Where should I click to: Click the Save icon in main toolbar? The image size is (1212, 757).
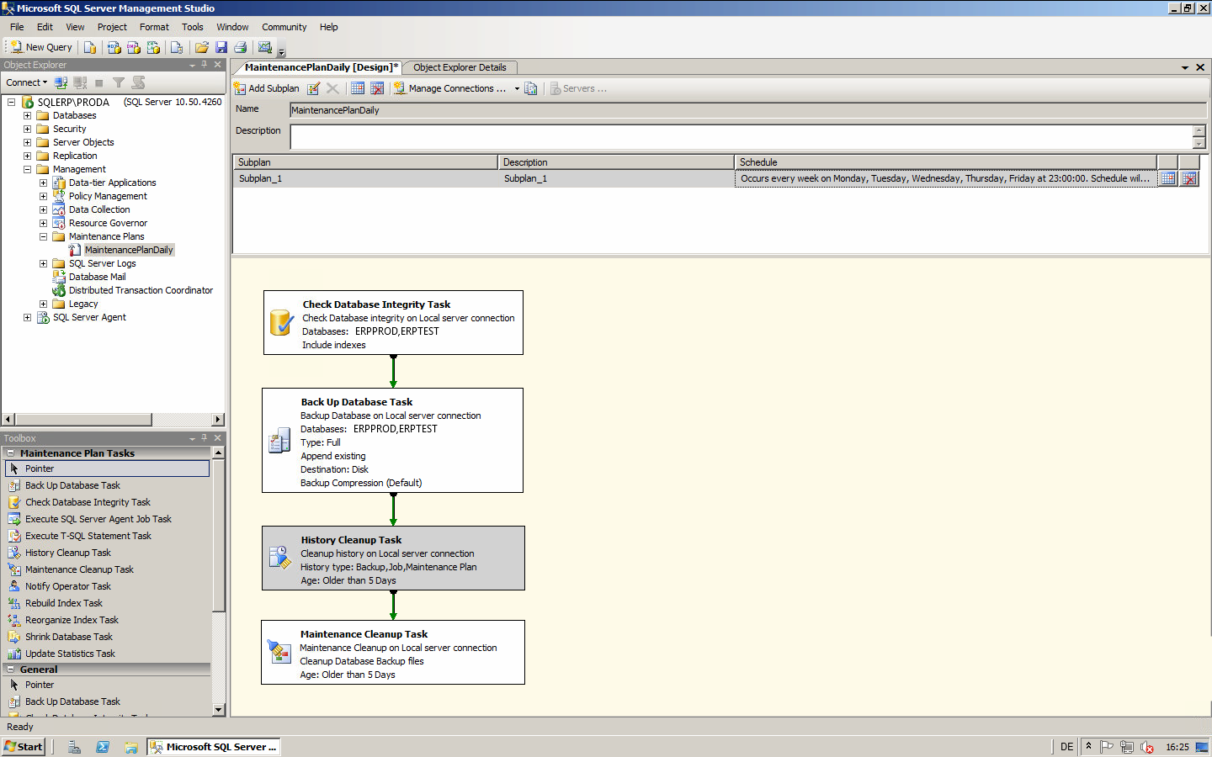tap(221, 48)
